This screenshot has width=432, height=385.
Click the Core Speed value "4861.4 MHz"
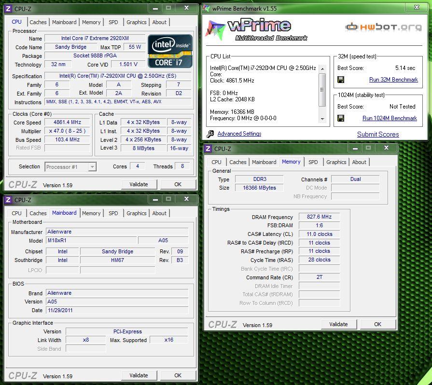point(67,122)
